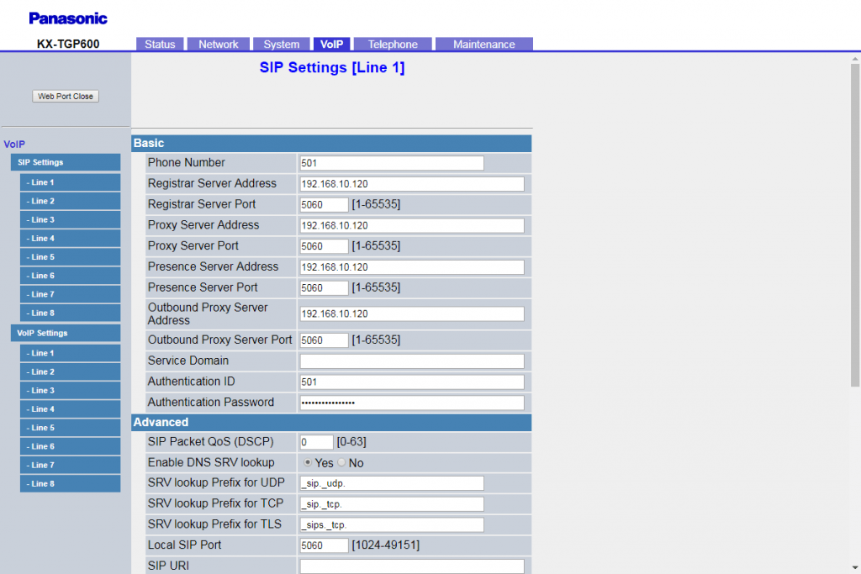Click the empty Service Domain field
Viewport: 861px width, 574px height.
412,361
